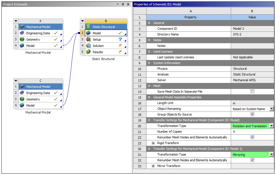This screenshot has height=175, width=276.
Task: Click the Number of Copies value field
Action: click(252, 132)
